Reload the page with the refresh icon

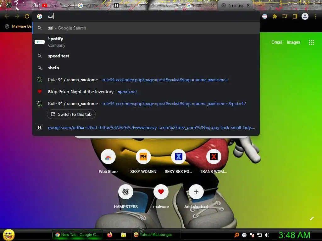point(27,16)
